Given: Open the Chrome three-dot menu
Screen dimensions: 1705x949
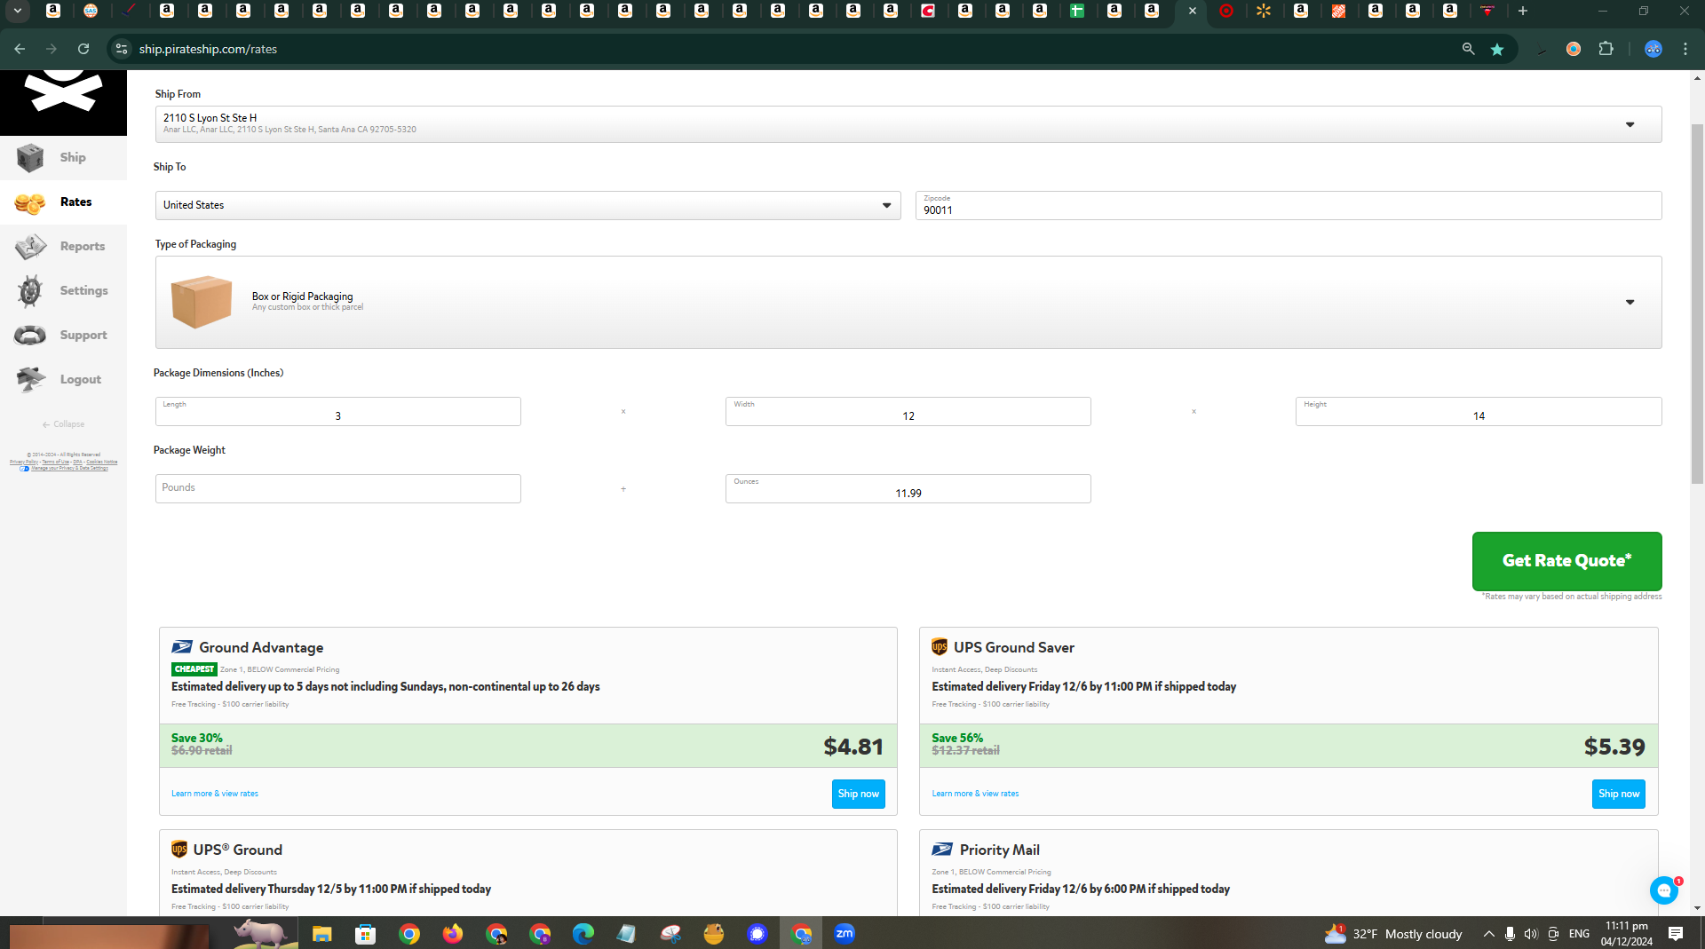Looking at the screenshot, I should [x=1685, y=49].
